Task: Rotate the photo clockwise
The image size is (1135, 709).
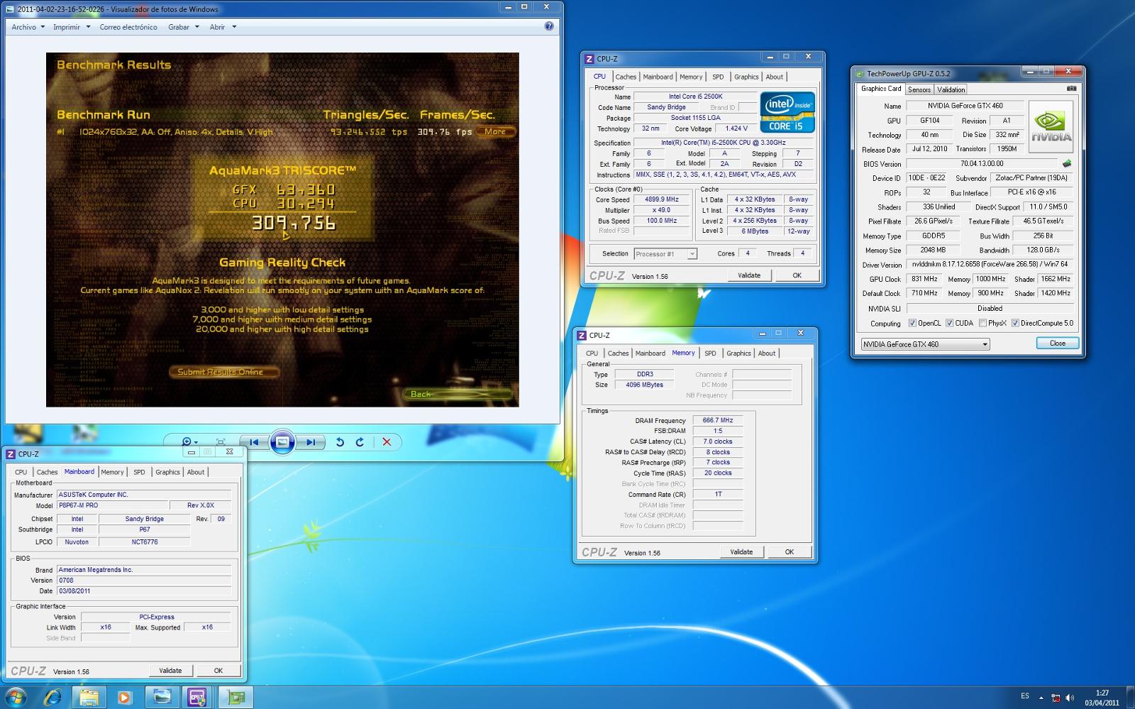Action: coord(360,442)
